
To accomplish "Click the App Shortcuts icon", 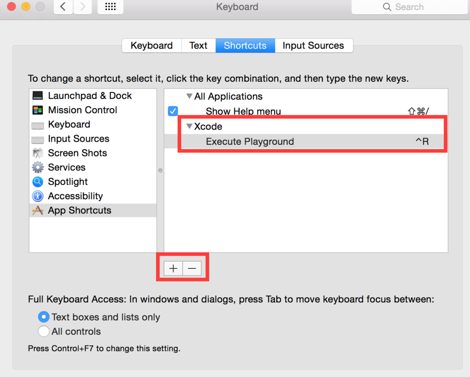I will click(x=38, y=210).
